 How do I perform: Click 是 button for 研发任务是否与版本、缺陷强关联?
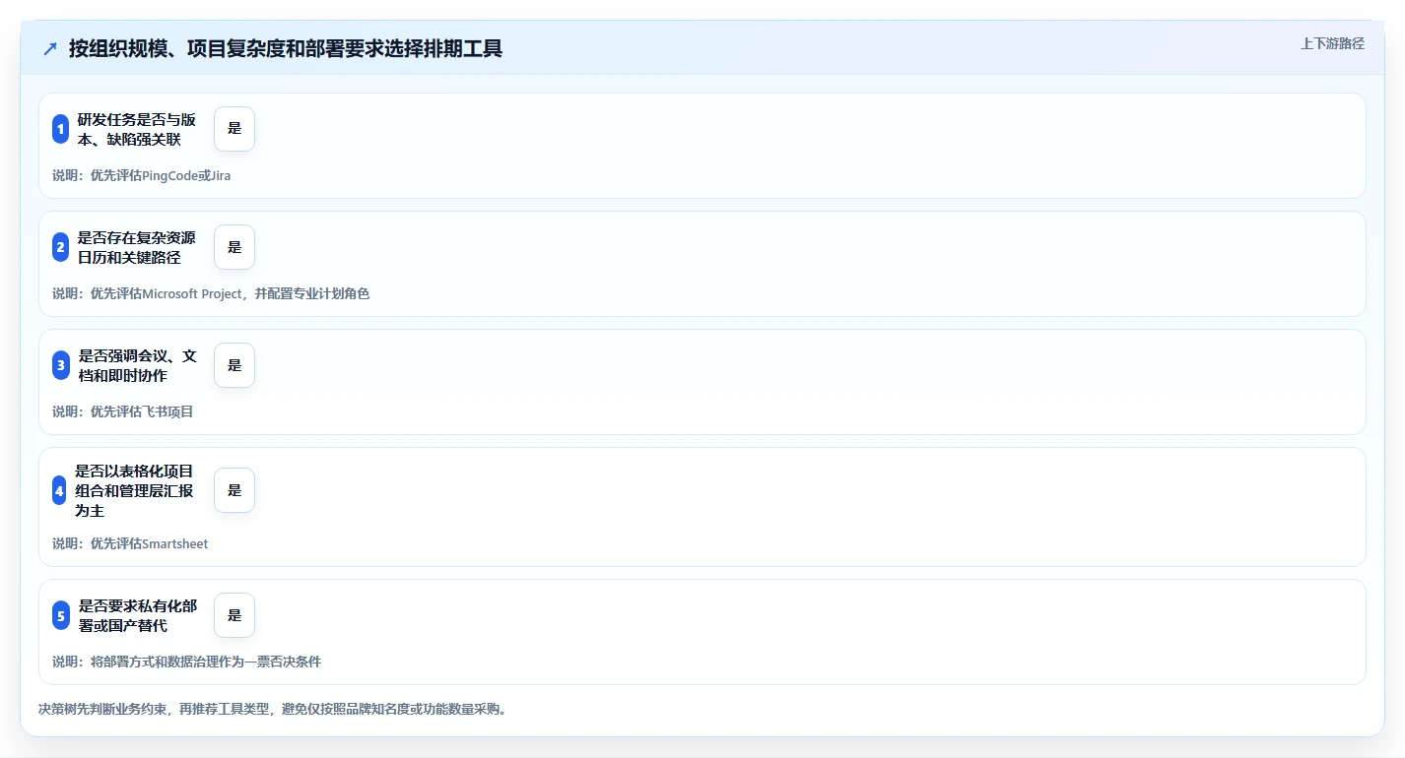tap(234, 129)
